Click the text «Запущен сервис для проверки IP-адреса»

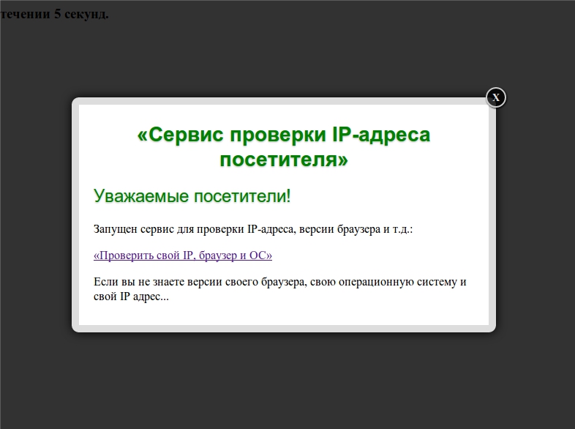click(x=193, y=229)
